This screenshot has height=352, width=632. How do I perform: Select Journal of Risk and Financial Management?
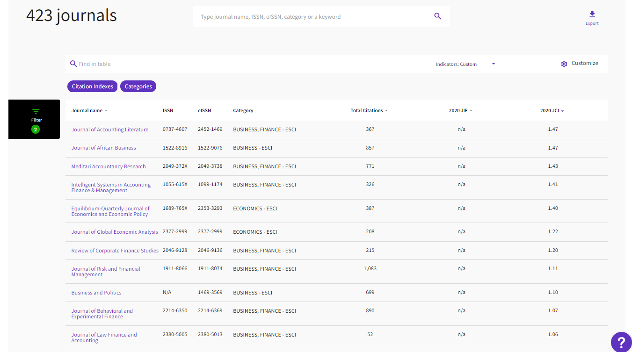(106, 271)
